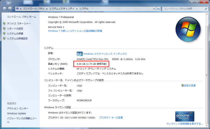The width and height of the screenshot is (210, 129).
Task: Click the shield icon beside リモートの設定
Action: [4, 29]
